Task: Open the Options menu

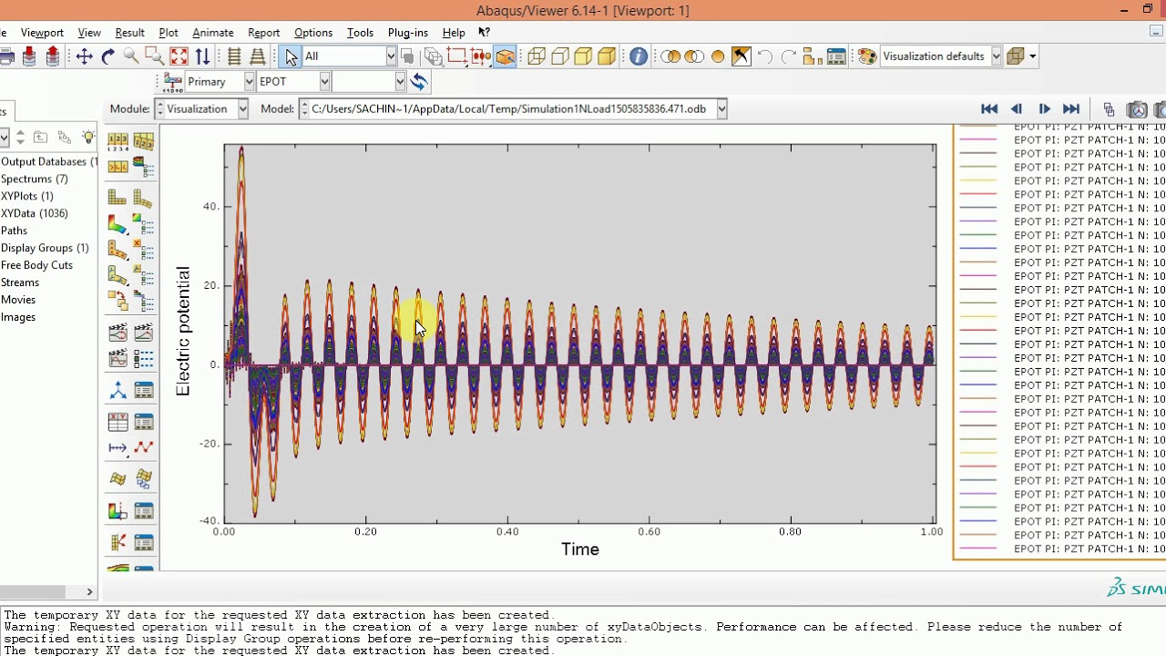Action: pos(313,33)
